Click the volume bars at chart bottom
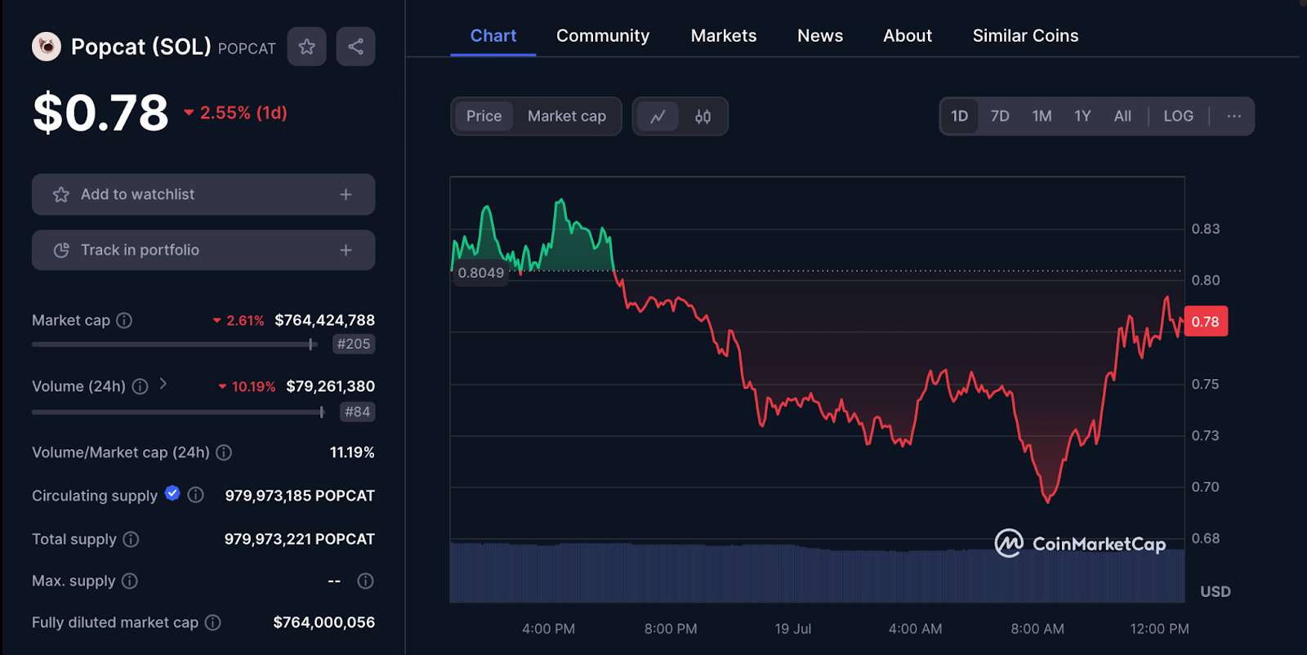This screenshot has width=1307, height=655. (817, 573)
